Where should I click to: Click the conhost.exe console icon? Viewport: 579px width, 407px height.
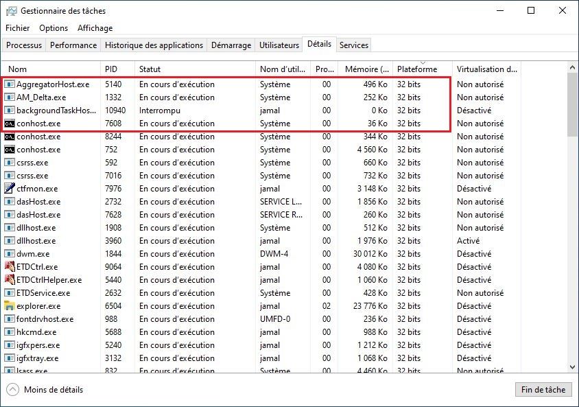[x=10, y=124]
